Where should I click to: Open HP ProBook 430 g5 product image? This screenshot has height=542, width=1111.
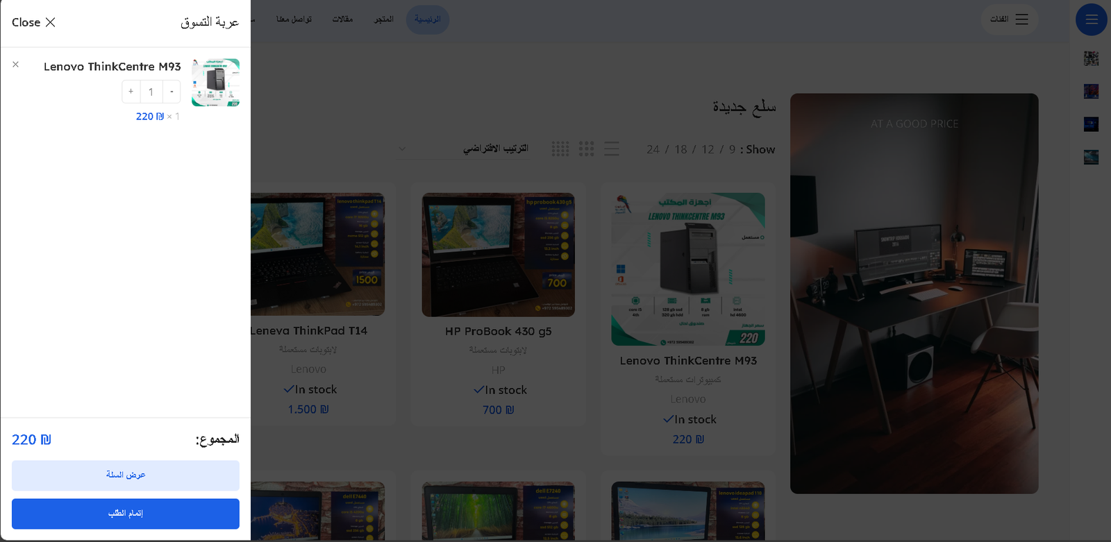[x=499, y=255]
